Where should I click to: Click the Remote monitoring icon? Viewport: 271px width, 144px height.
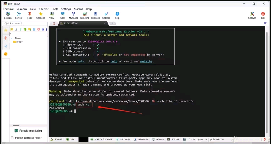pyautogui.click(x=16, y=131)
